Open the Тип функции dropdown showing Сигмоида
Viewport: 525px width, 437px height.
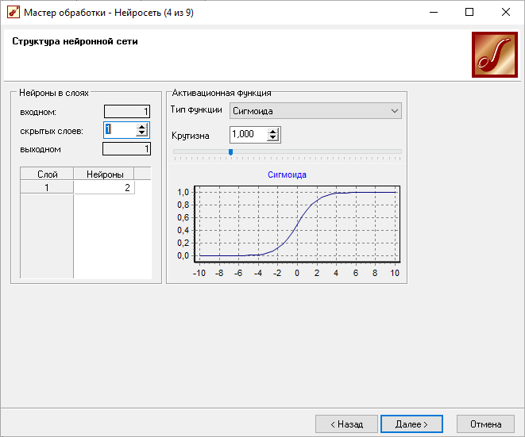315,111
